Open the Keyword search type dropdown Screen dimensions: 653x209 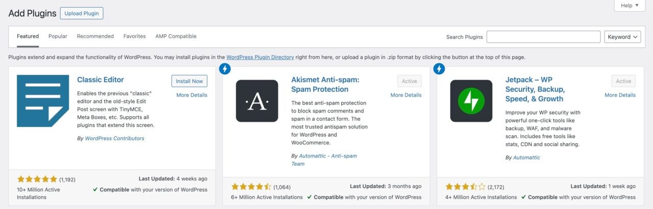622,37
